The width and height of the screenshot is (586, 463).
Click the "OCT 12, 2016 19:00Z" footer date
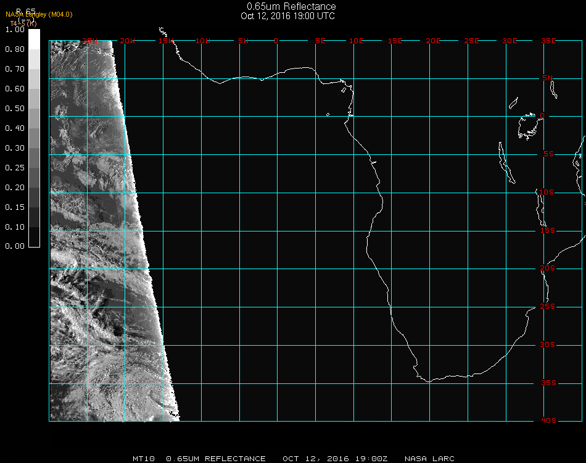coord(336,459)
